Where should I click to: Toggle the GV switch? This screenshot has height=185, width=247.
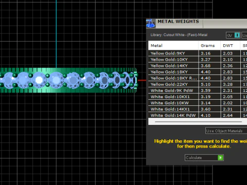tap(233, 35)
